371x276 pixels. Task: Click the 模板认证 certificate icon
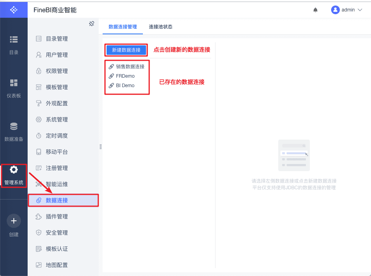tap(39, 249)
